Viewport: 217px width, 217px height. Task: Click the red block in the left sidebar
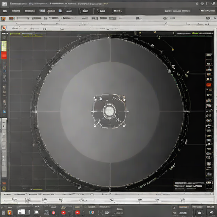pyautogui.click(x=4, y=55)
